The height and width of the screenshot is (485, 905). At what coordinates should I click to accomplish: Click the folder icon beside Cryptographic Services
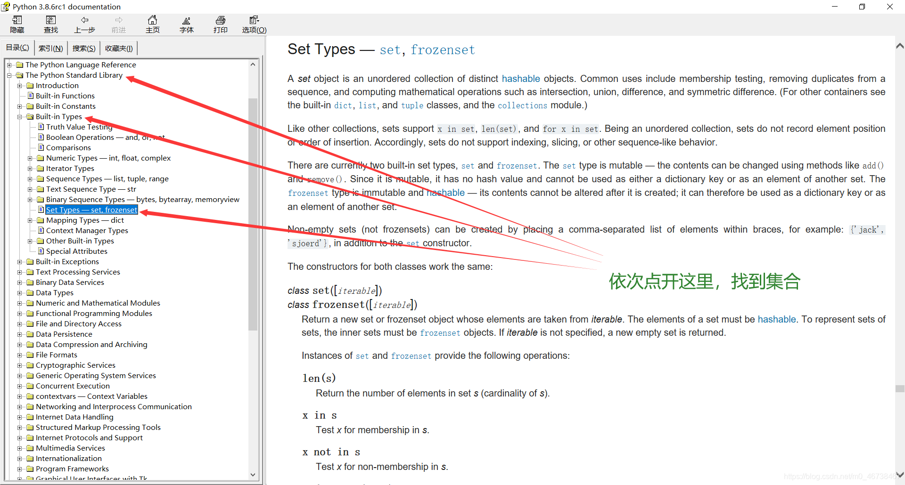click(x=30, y=365)
